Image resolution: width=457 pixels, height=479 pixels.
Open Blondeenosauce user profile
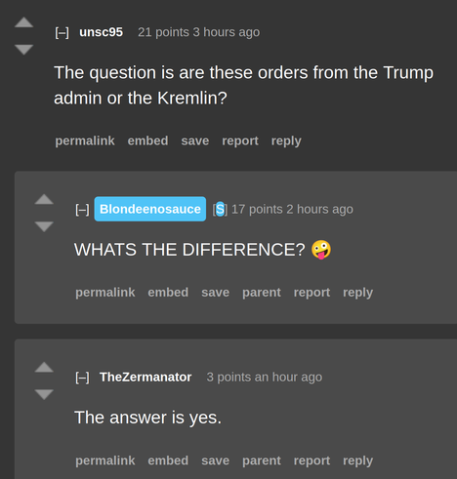[x=150, y=209]
